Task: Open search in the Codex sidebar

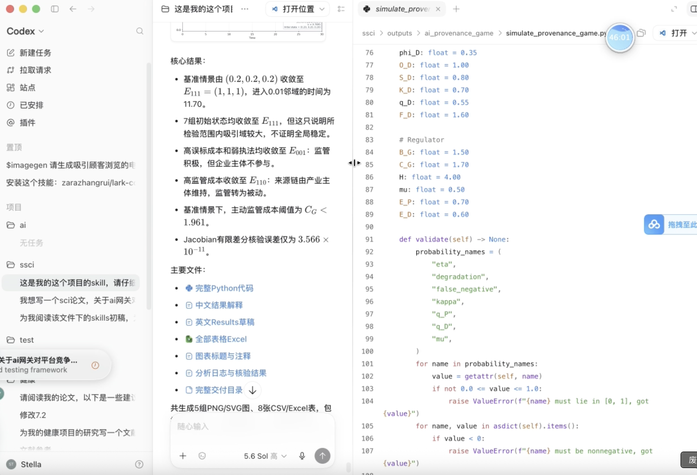Action: [139, 31]
